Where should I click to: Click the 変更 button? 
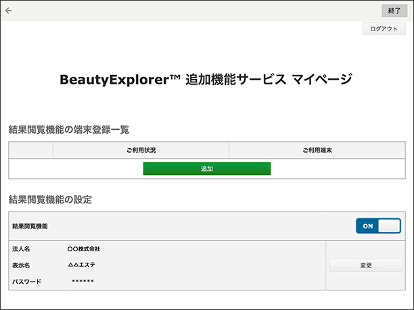(366, 265)
